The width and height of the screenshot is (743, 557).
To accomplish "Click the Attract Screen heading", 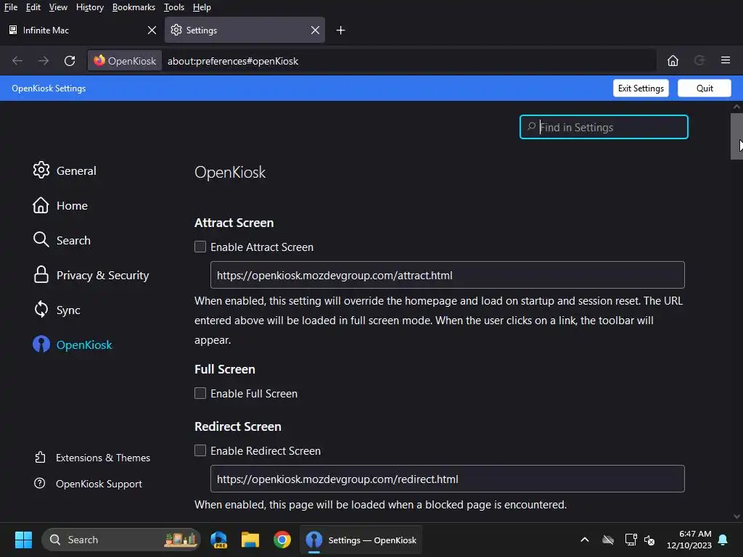I will pos(234,223).
